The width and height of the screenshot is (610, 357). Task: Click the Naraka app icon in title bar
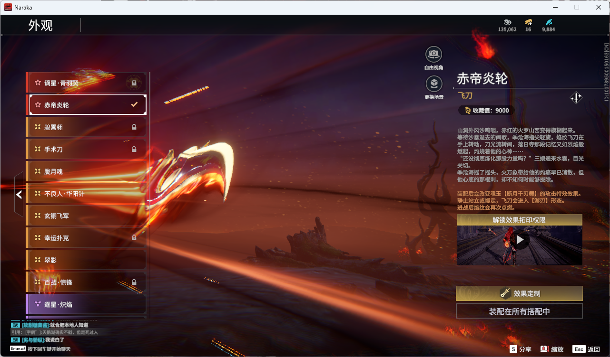click(x=8, y=7)
